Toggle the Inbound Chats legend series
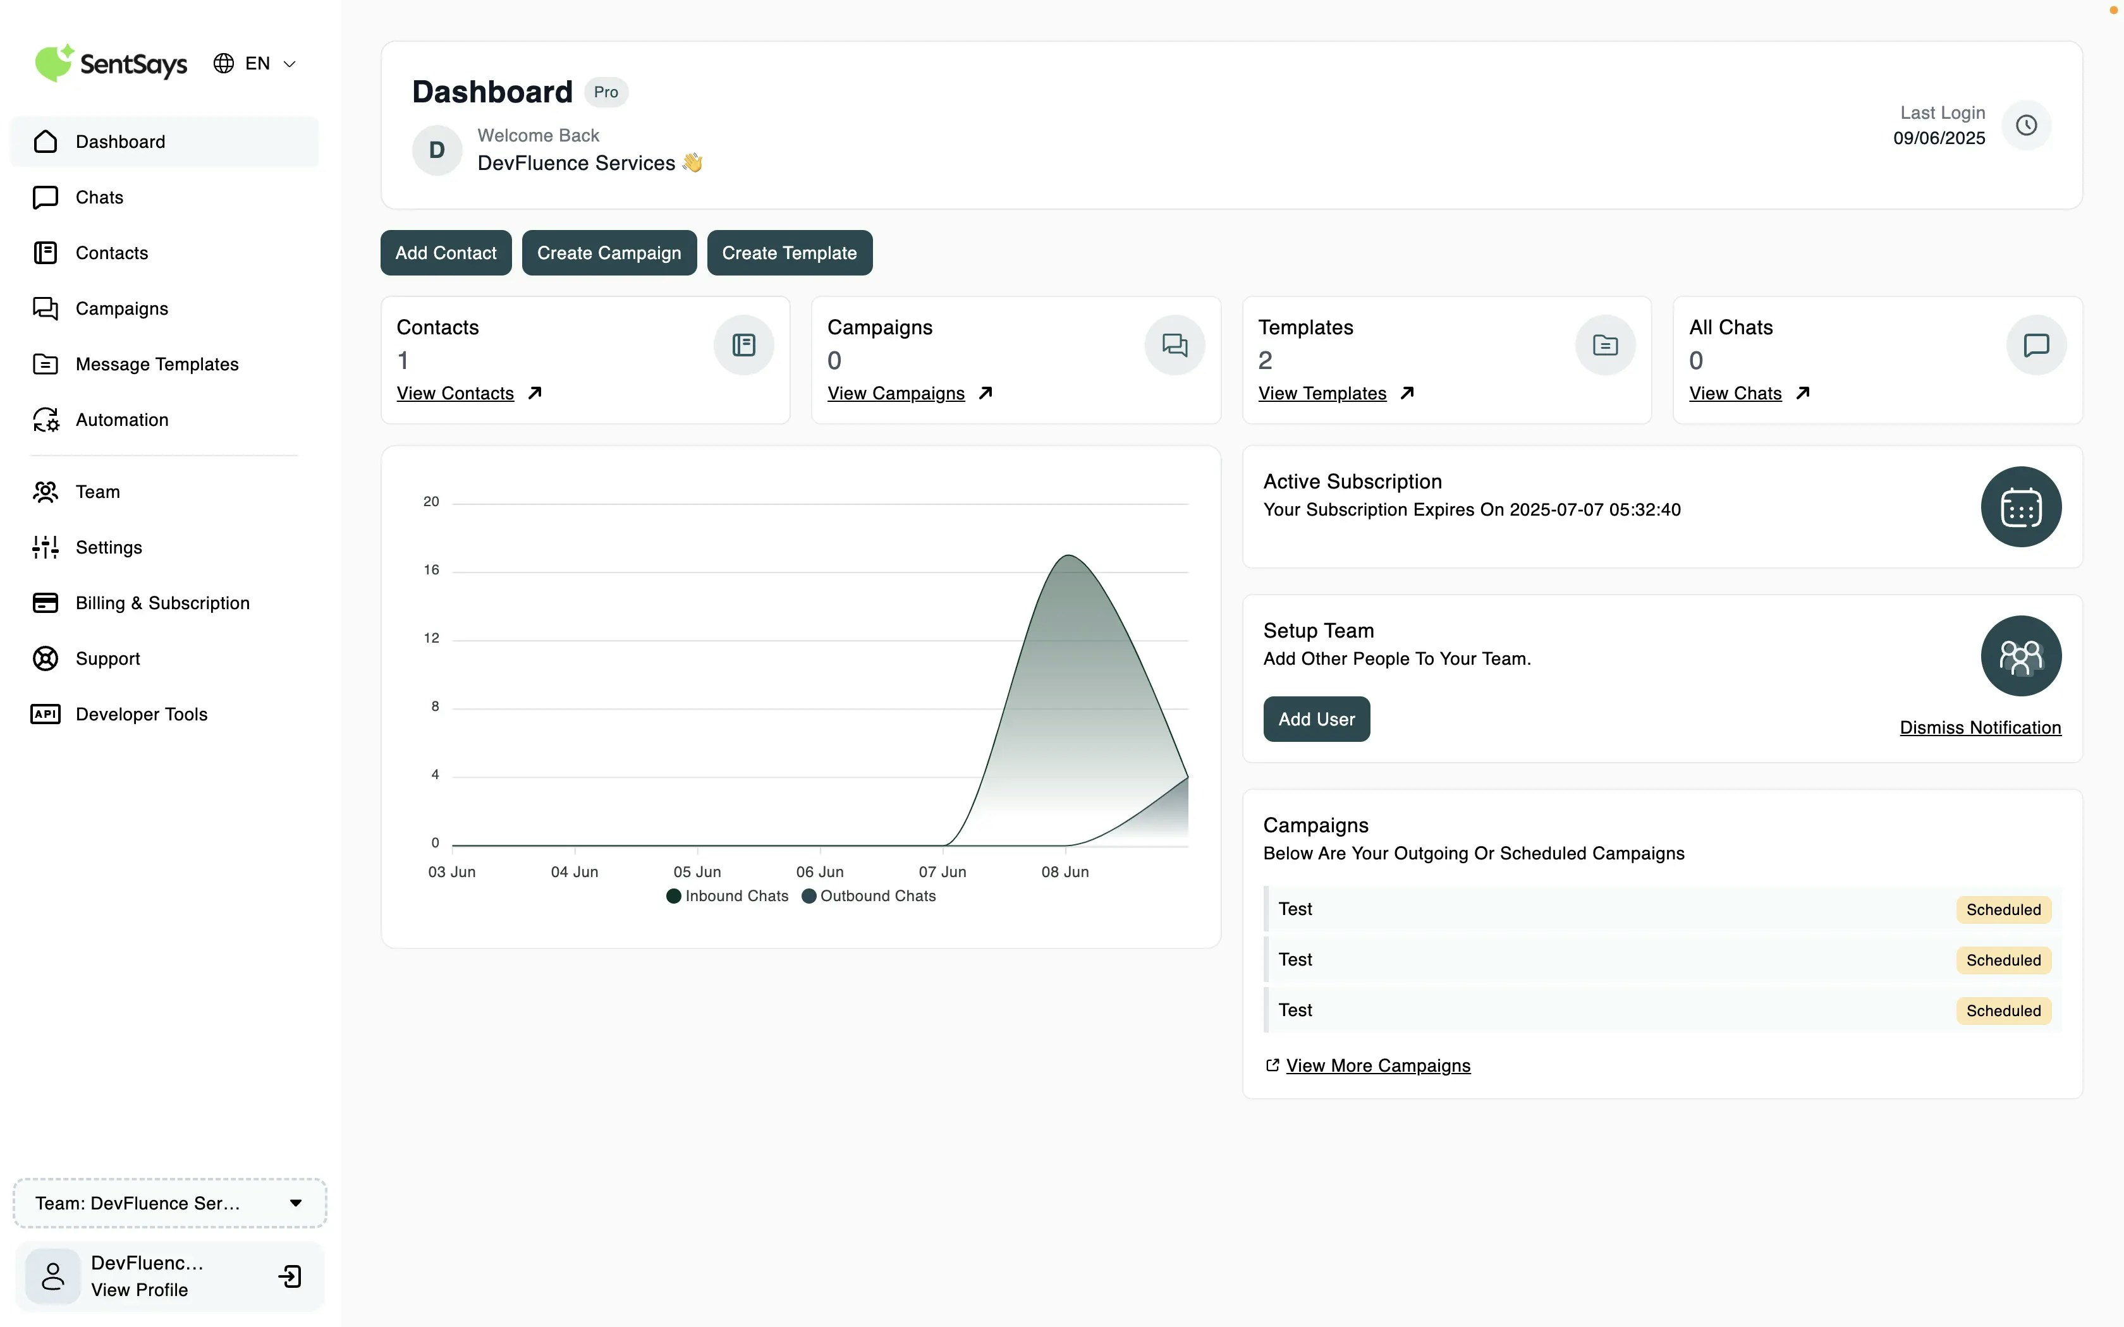Viewport: 2124px width, 1327px height. point(728,896)
